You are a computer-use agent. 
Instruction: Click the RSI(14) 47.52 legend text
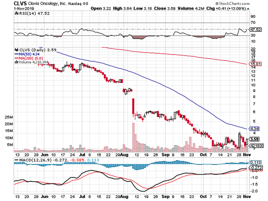tap(34, 13)
